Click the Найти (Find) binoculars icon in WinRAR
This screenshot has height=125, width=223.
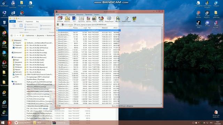click(x=94, y=19)
